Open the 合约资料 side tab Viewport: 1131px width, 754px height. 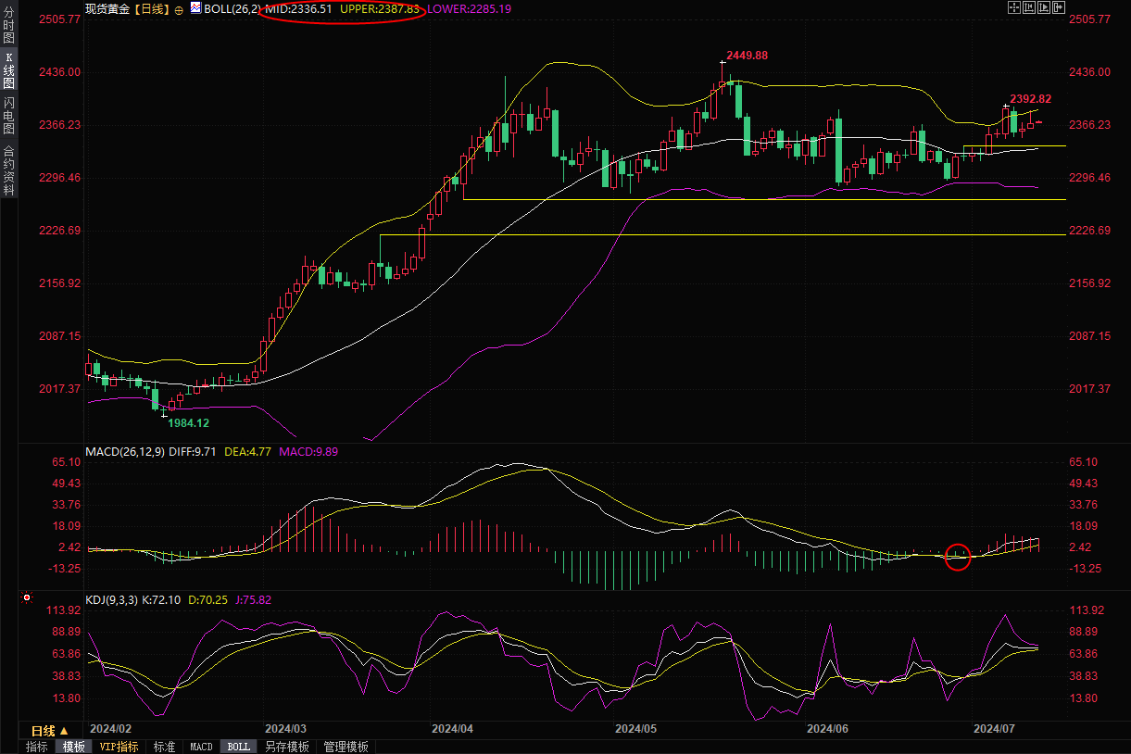click(x=8, y=170)
